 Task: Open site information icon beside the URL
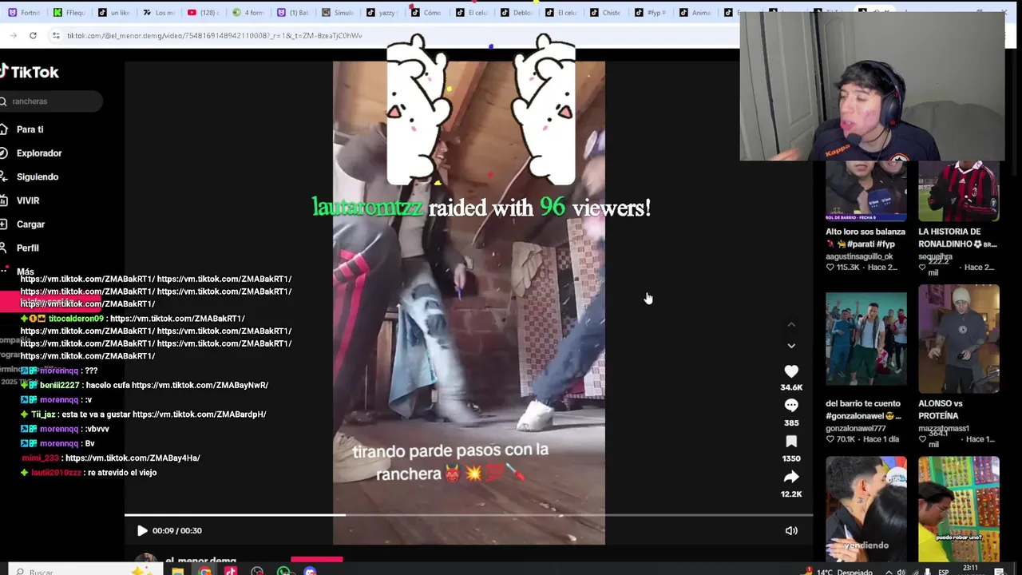coord(56,35)
